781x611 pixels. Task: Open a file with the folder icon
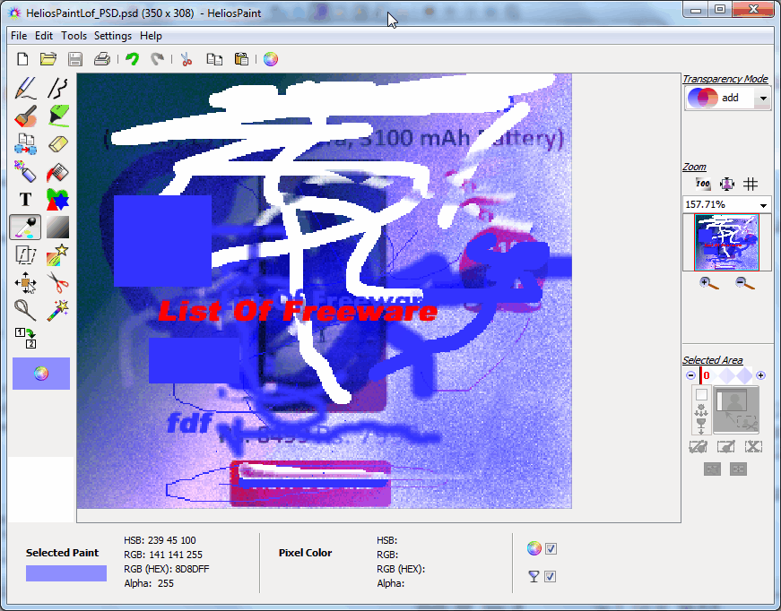point(48,59)
